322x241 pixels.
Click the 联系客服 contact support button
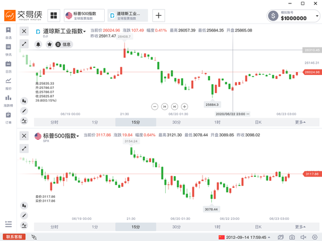tap(14, 237)
